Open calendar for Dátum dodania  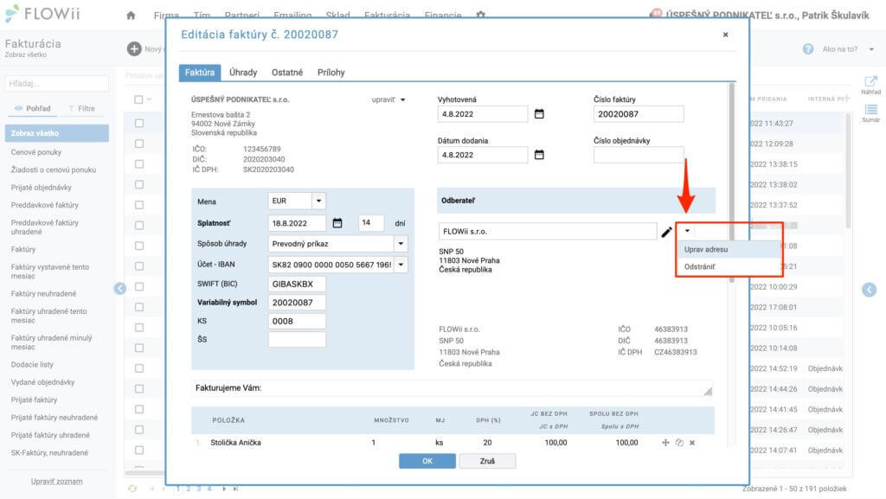pos(539,155)
